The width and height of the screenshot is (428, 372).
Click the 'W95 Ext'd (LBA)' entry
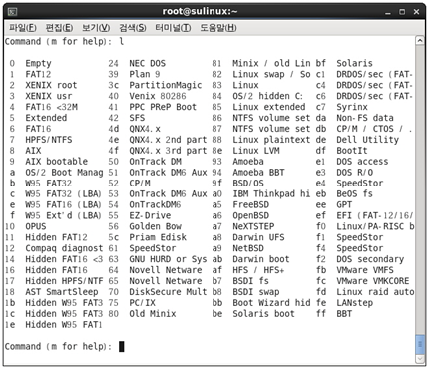pos(63,215)
